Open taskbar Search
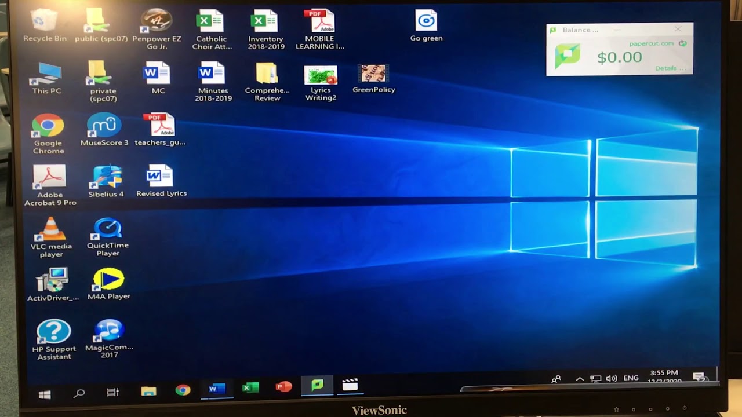742x417 pixels. [79, 394]
